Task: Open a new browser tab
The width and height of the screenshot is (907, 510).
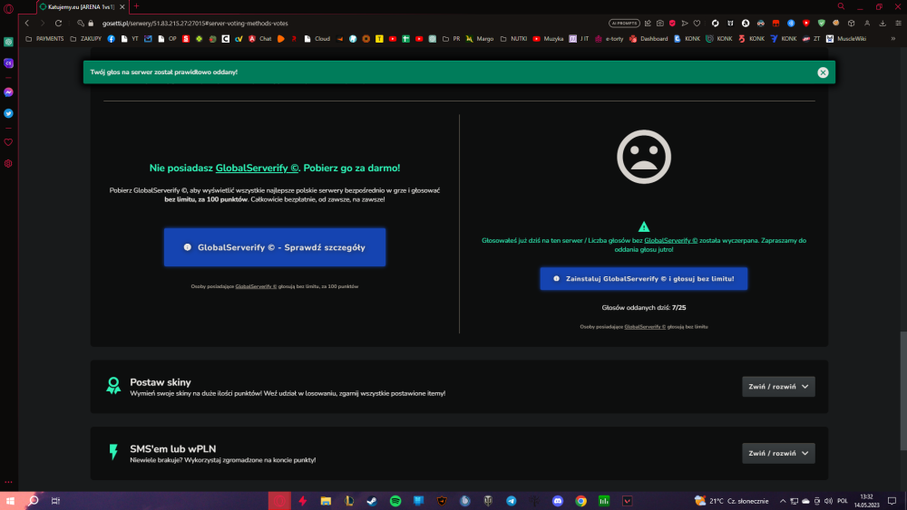Action: click(x=137, y=6)
